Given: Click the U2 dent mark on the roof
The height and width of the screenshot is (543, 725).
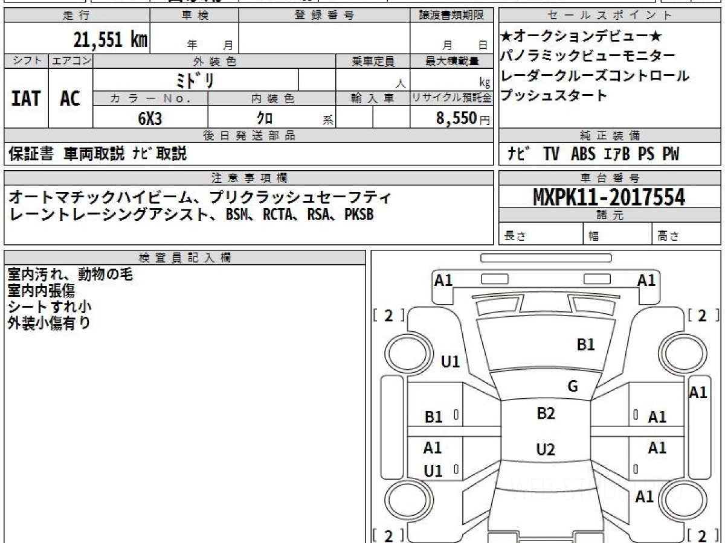Looking at the screenshot, I should pyautogui.click(x=546, y=449).
